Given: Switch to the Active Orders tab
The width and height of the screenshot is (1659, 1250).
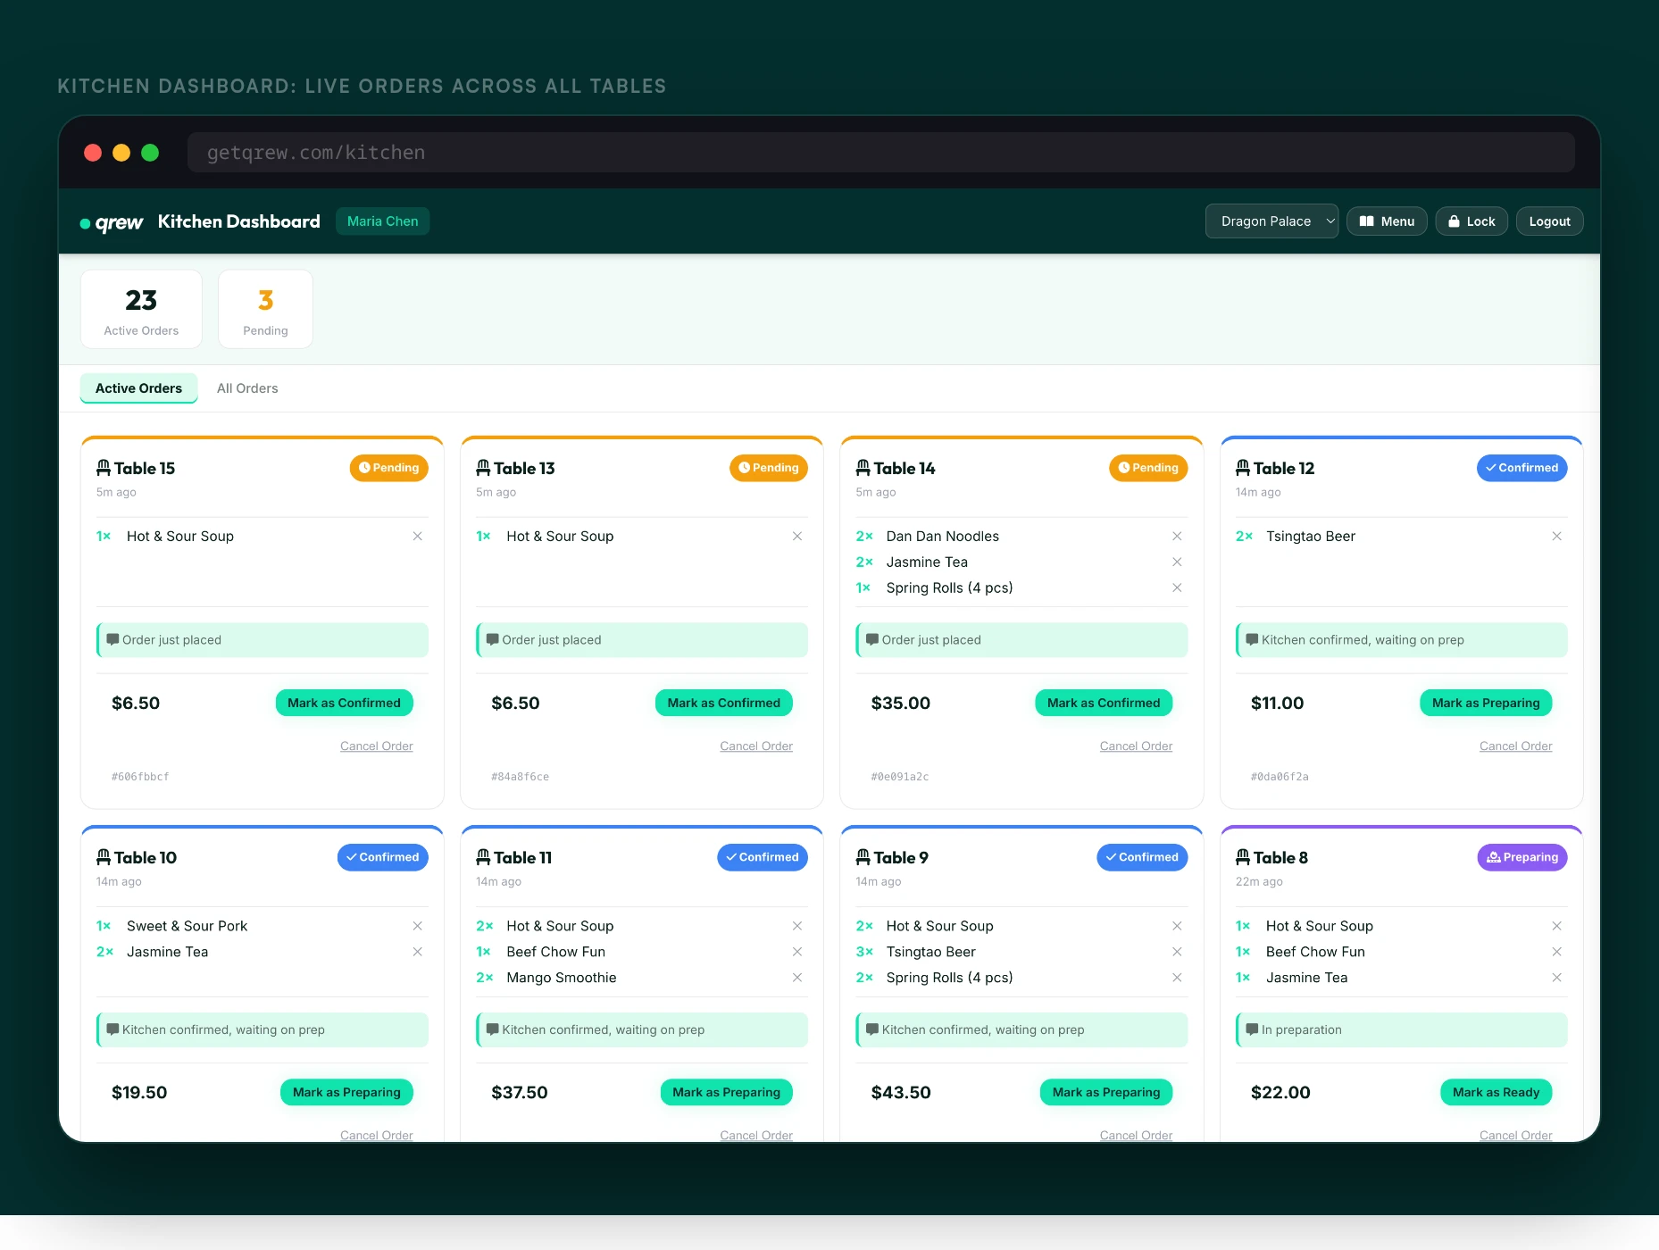Looking at the screenshot, I should click(138, 388).
